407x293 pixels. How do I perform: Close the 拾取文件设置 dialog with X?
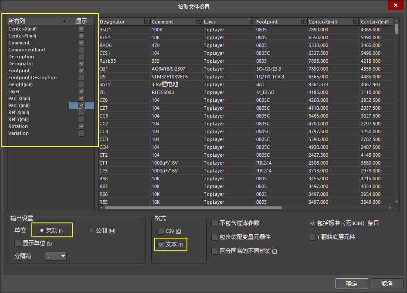(x=395, y=6)
